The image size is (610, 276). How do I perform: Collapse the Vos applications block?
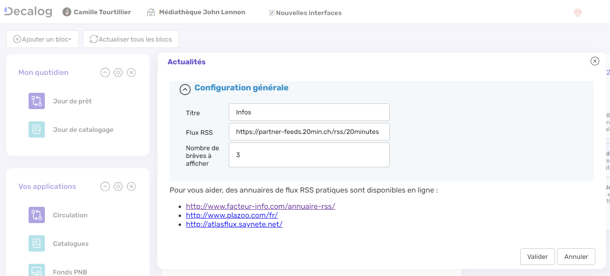[105, 186]
